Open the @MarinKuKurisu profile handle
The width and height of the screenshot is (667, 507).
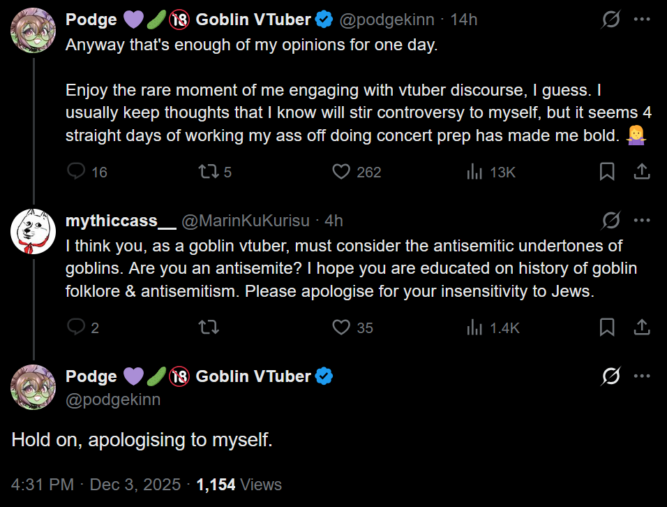(x=245, y=221)
